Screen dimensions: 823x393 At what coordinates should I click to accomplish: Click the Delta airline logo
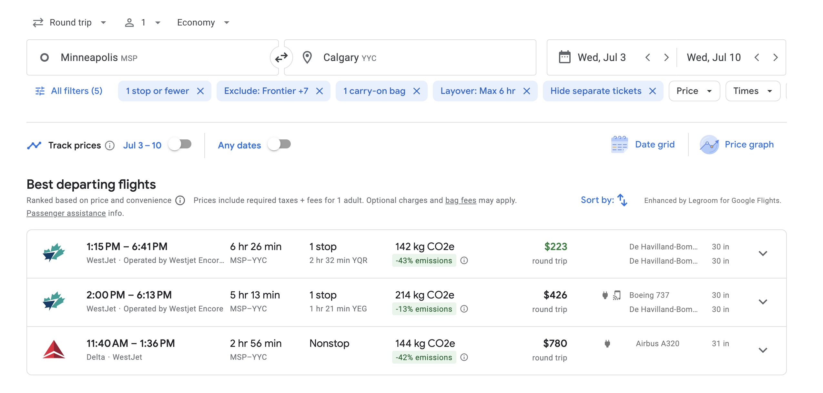click(55, 350)
